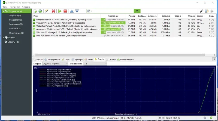The height and width of the screenshot is (121, 218).
Task: Select the Google Earth Pro torrent row
Action: click(124, 20)
